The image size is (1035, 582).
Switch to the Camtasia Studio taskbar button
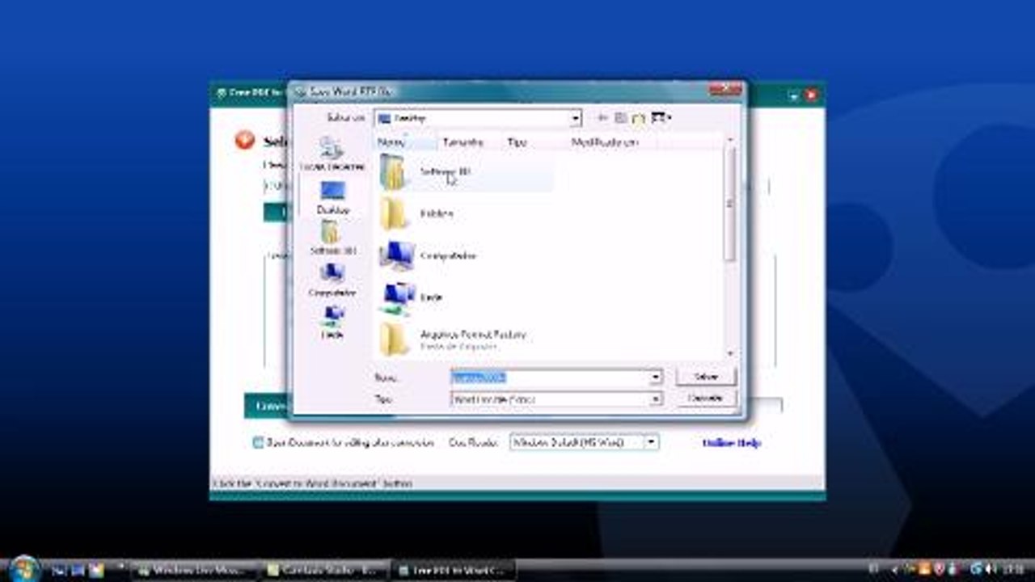click(323, 570)
